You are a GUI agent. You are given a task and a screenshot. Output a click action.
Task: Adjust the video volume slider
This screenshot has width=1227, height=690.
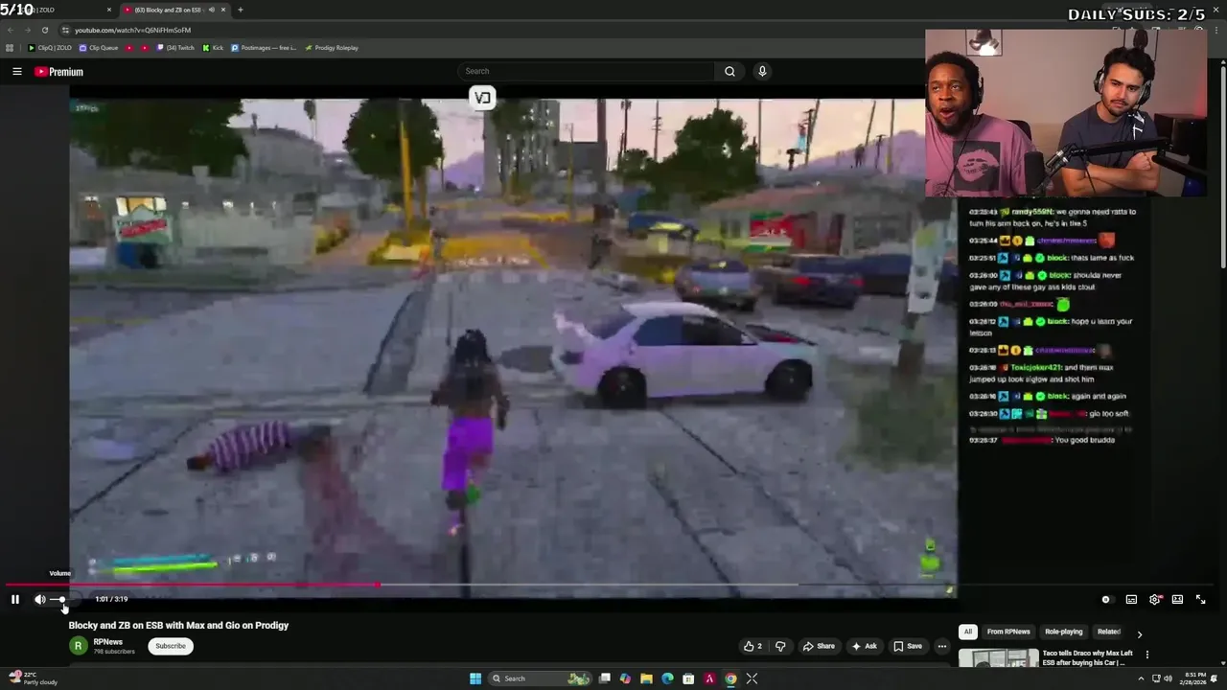point(60,600)
